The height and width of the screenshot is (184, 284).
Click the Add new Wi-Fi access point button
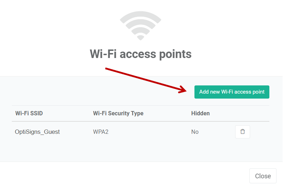click(232, 92)
